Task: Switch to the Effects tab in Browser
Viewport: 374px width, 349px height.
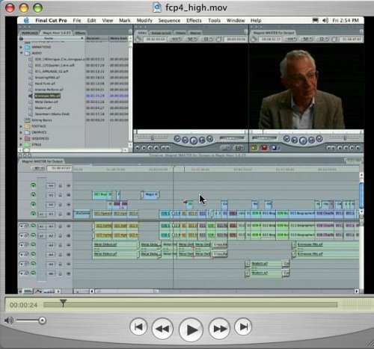Action: coord(80,33)
